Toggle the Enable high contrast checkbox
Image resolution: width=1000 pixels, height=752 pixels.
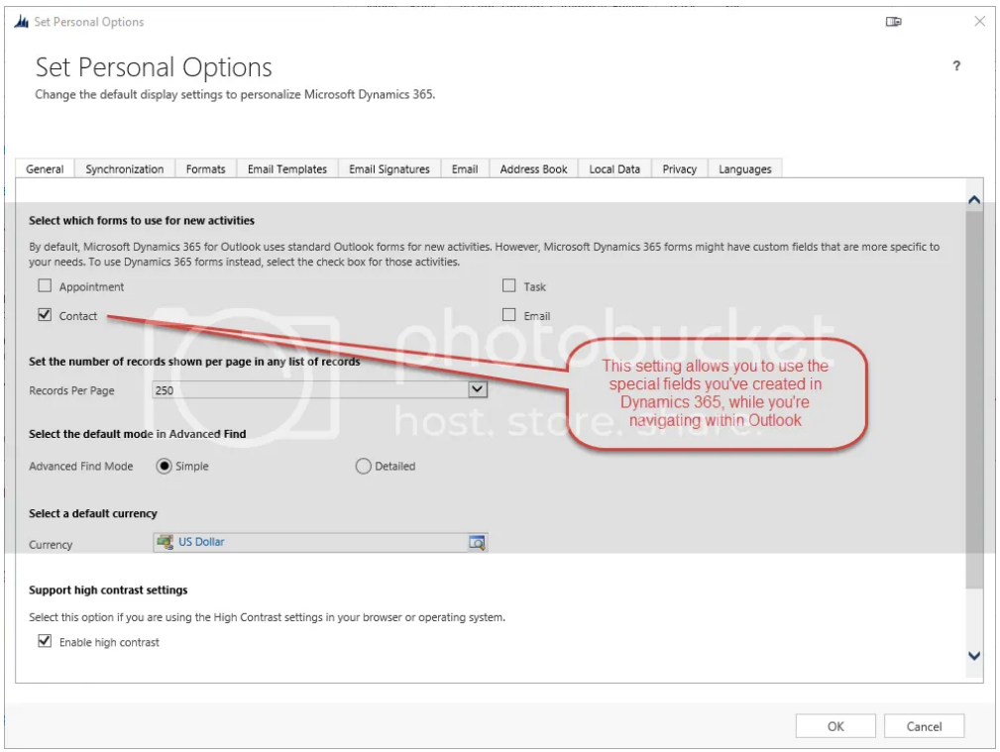pyautogui.click(x=45, y=641)
